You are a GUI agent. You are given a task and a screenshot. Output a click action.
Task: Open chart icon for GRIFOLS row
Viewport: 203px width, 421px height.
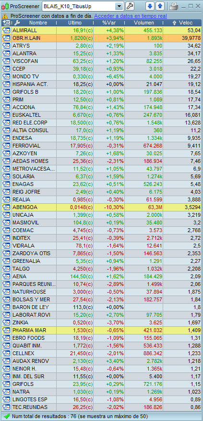pyautogui.click(x=6, y=384)
